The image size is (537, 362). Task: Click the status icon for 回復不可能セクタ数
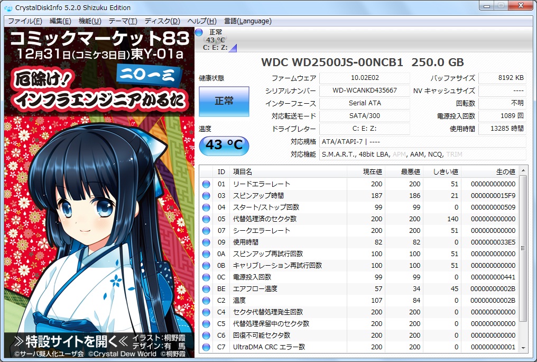206,336
